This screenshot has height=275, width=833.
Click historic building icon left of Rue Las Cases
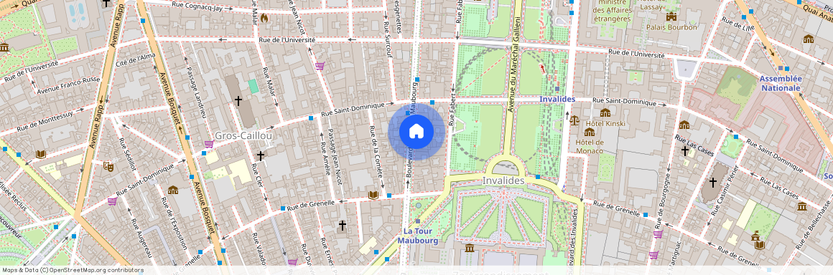click(x=684, y=125)
